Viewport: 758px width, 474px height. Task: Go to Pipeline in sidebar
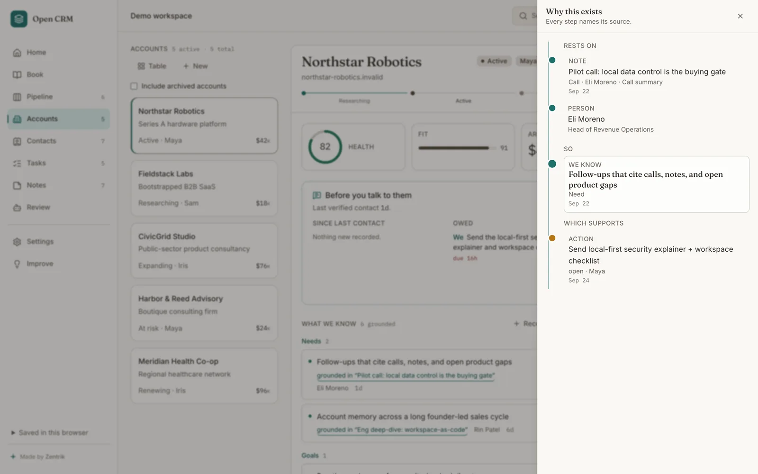click(59, 97)
